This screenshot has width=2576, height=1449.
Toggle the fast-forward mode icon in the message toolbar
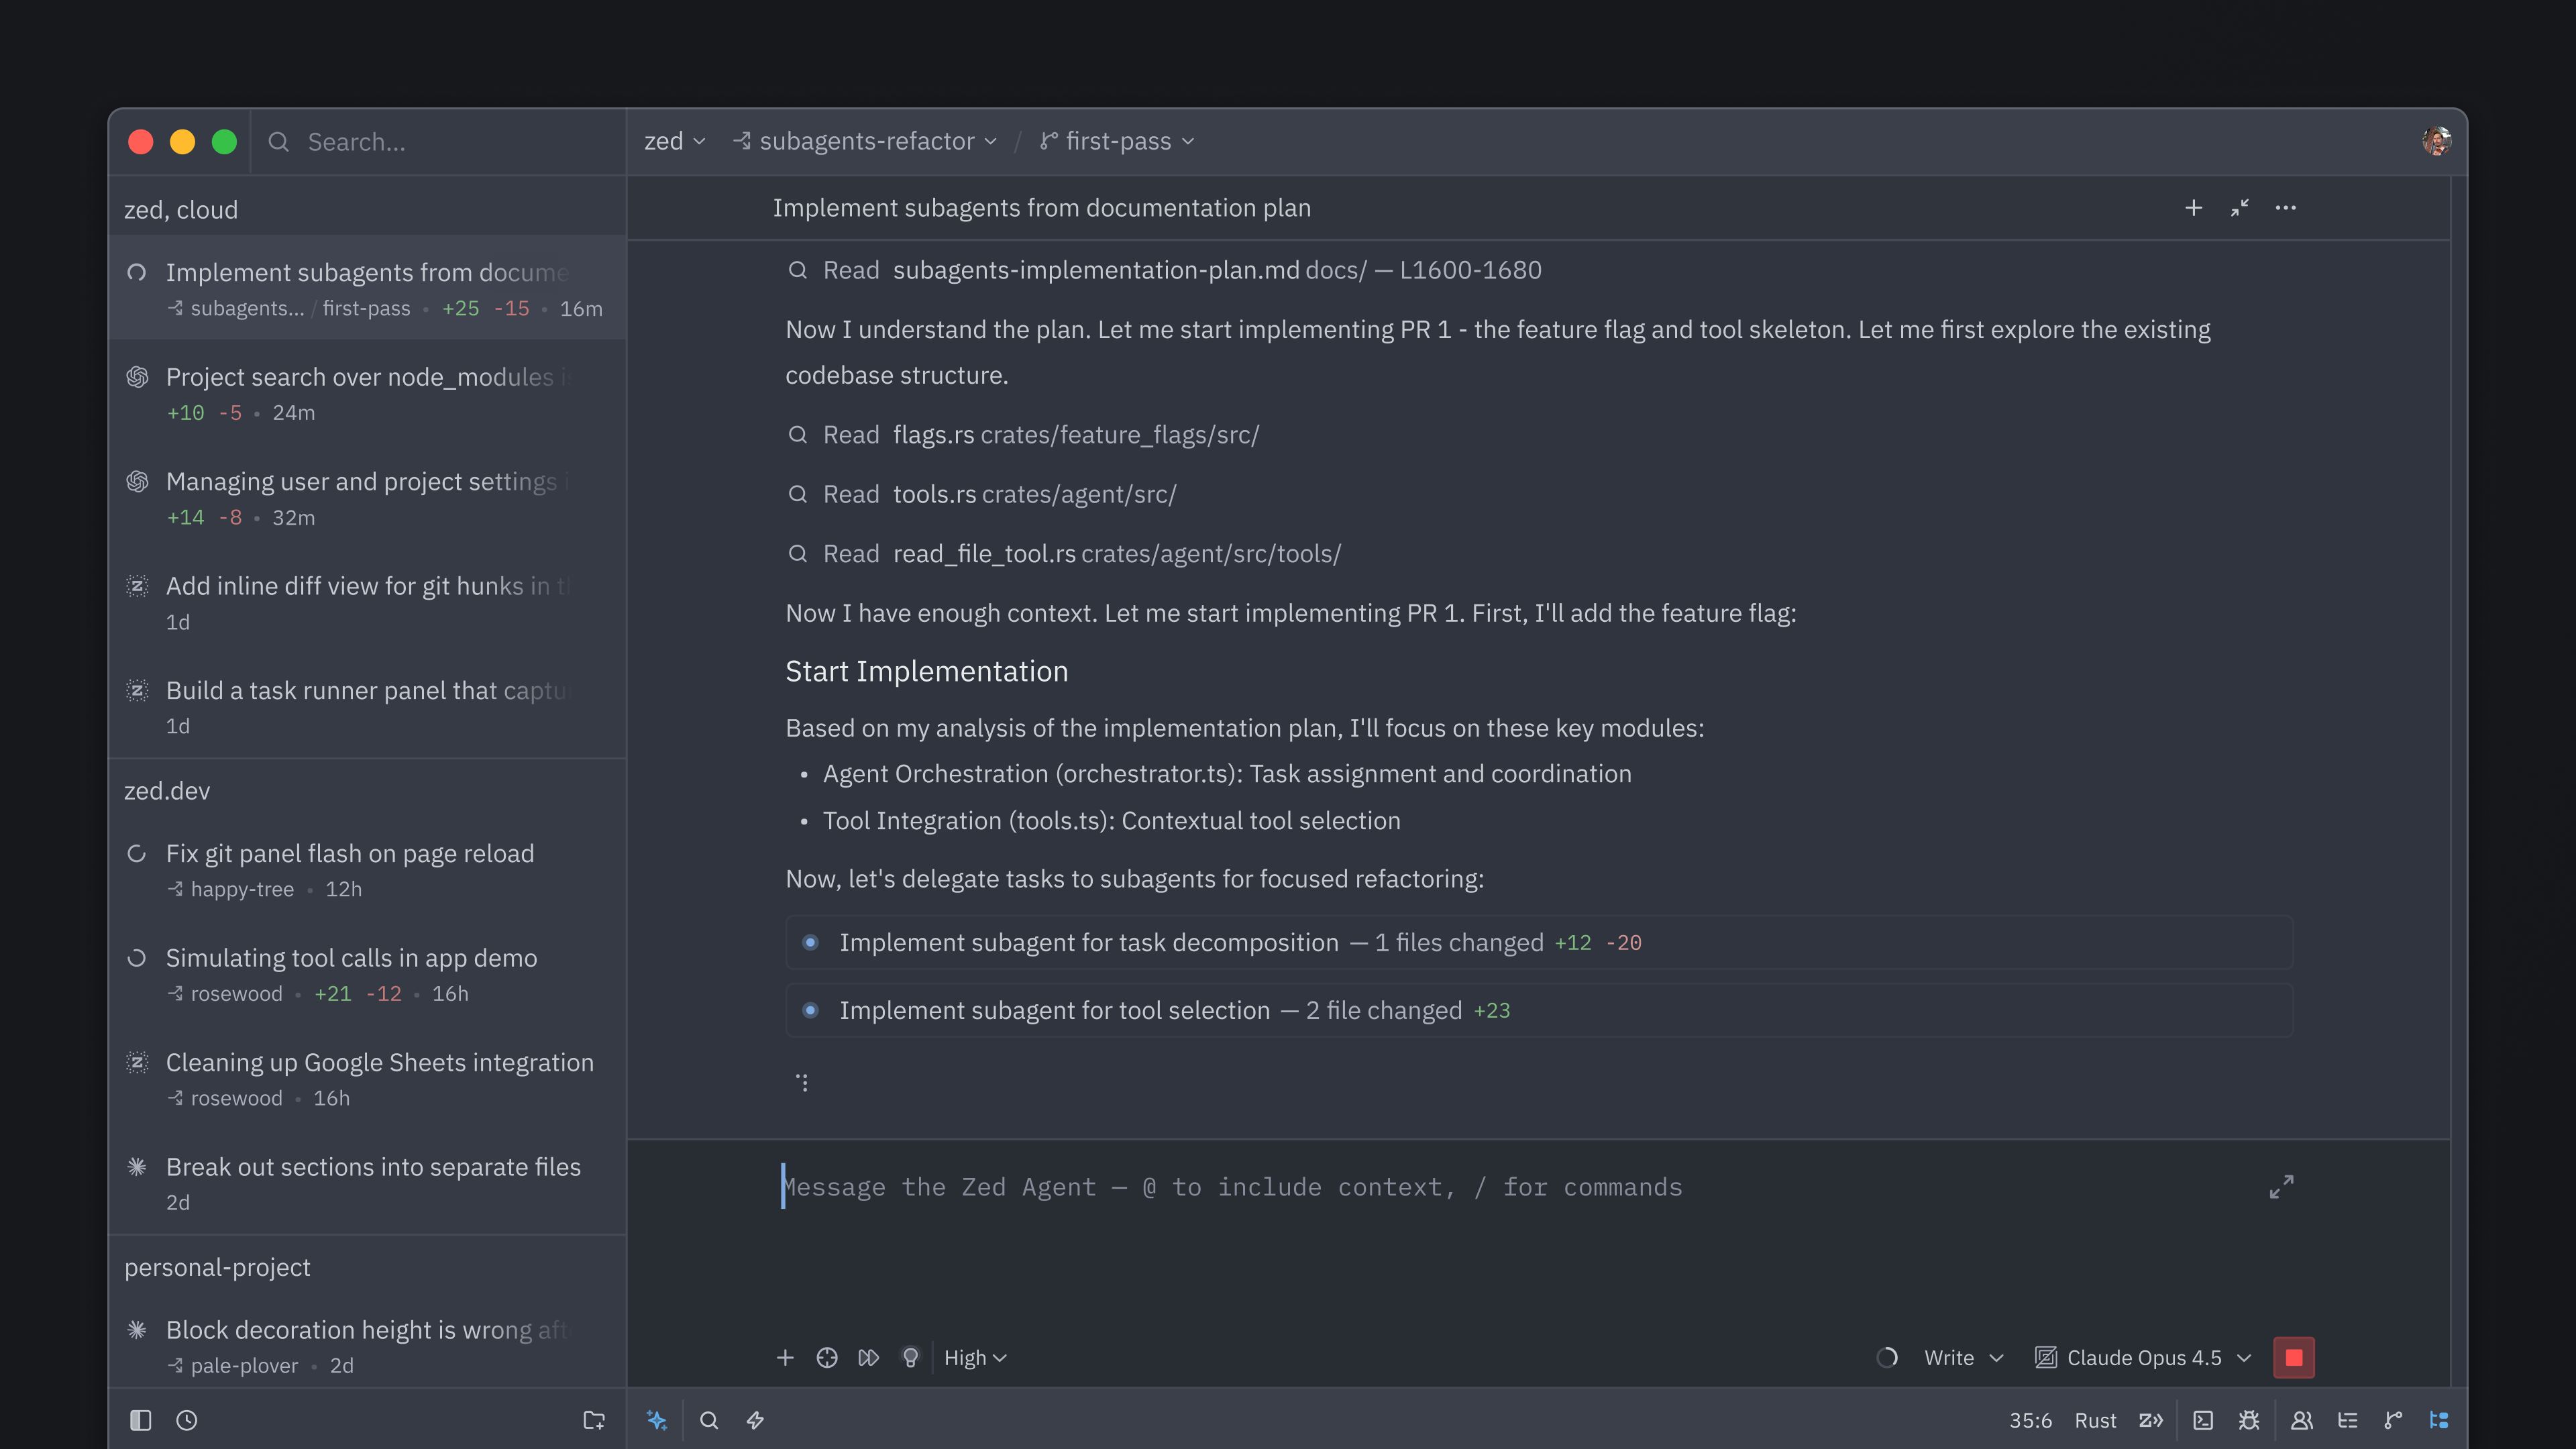coord(869,1358)
